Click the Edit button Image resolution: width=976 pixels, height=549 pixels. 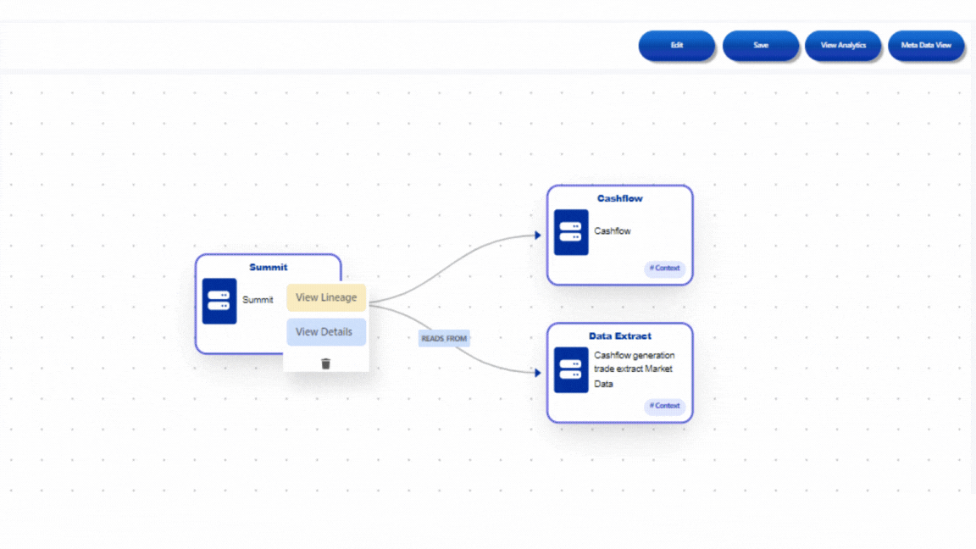(x=676, y=46)
